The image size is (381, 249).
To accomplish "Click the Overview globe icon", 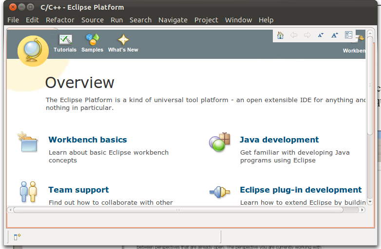I will point(33,51).
